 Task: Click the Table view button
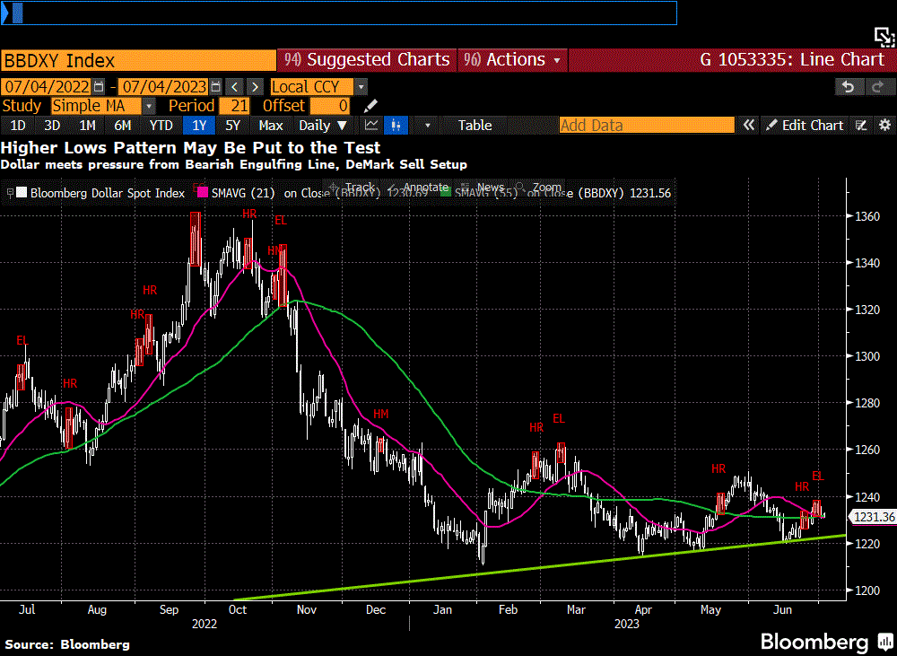[475, 126]
